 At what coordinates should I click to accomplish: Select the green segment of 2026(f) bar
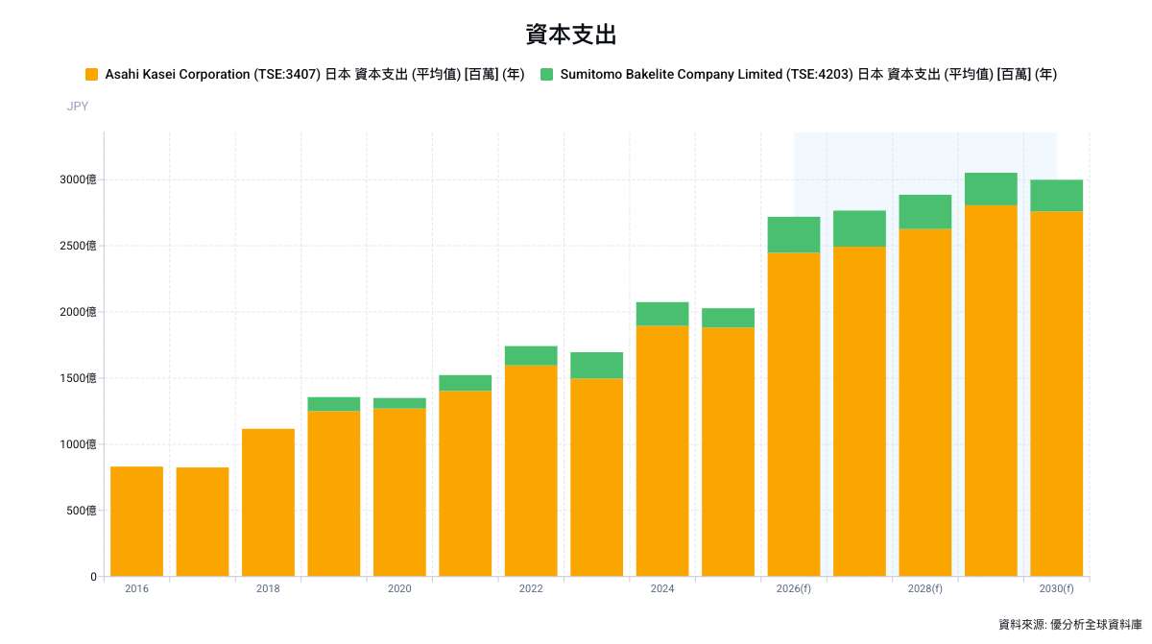click(x=794, y=235)
